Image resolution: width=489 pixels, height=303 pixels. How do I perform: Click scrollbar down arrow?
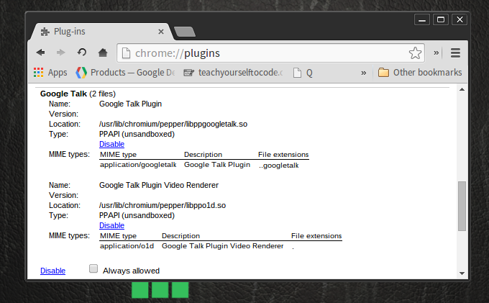[462, 273]
